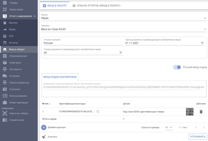The width and height of the screenshot is (208, 141).
Task: Clear the document number field
Action: (121, 52)
